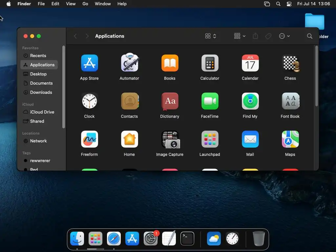Open the File menu
The image size is (336, 252).
pyautogui.click(x=41, y=4)
